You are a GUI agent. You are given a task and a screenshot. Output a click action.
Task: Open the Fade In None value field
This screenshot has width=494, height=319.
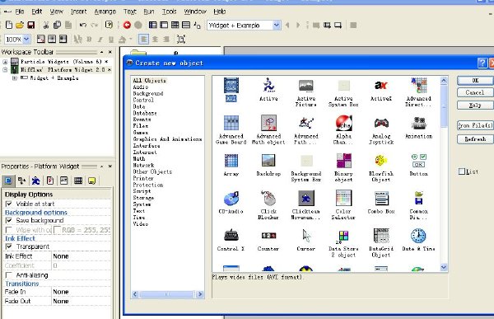[x=81, y=292]
